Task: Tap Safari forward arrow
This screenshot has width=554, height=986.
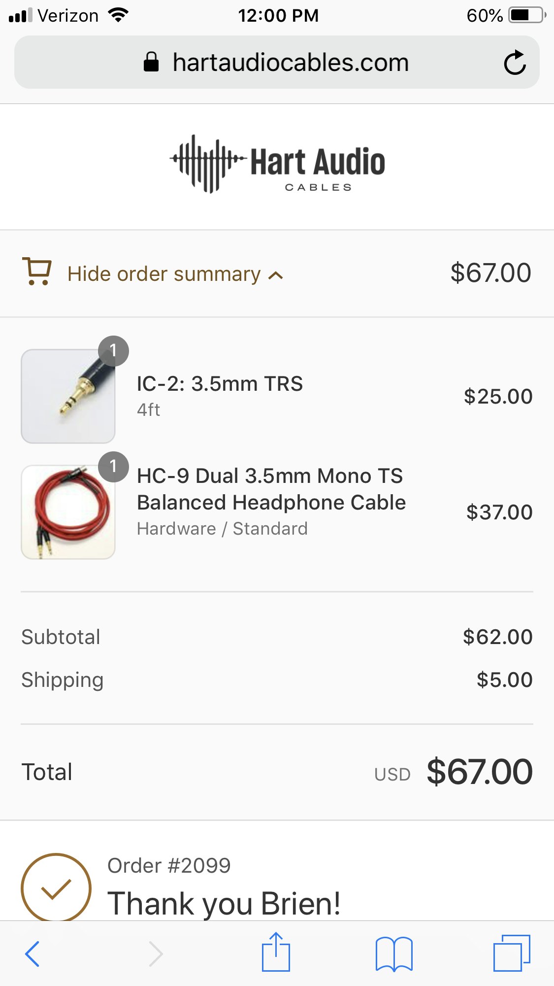Action: (x=156, y=953)
